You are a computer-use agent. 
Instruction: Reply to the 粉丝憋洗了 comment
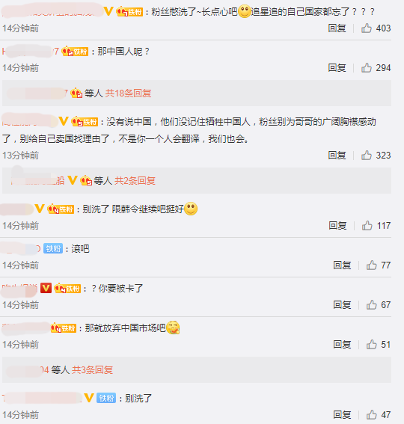click(x=337, y=28)
